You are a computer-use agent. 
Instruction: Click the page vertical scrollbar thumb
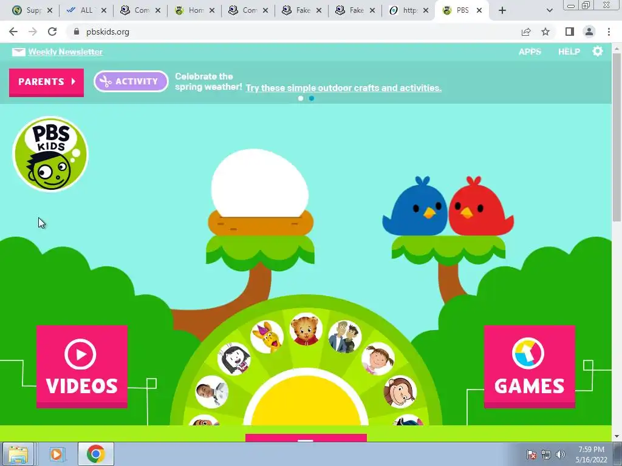(x=617, y=137)
